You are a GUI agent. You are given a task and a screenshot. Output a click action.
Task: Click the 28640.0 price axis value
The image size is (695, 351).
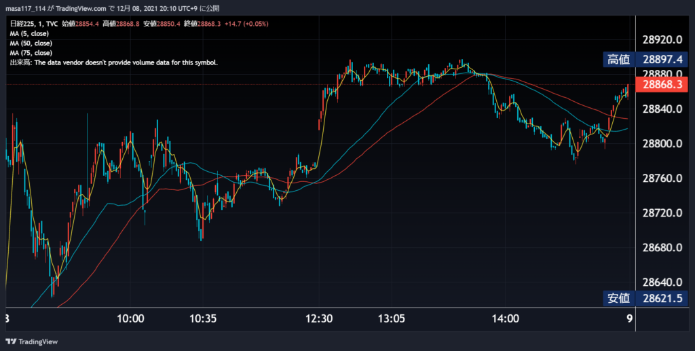click(x=662, y=282)
